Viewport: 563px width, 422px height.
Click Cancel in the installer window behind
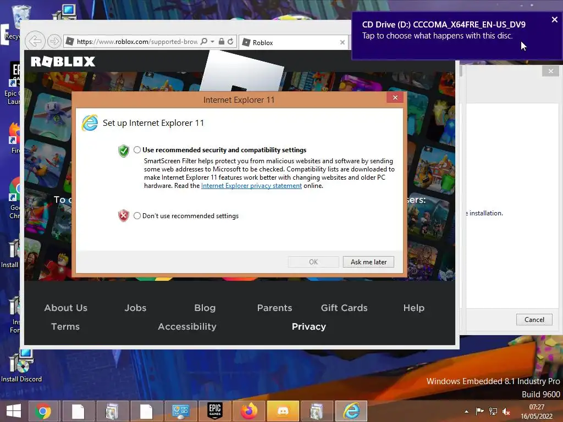tap(534, 320)
